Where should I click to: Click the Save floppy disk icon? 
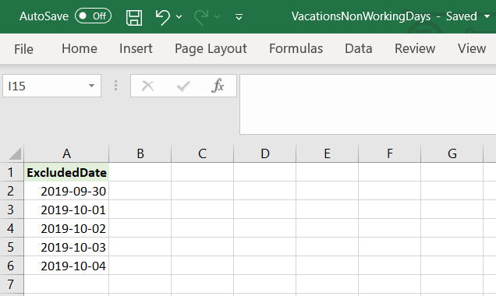(x=134, y=17)
